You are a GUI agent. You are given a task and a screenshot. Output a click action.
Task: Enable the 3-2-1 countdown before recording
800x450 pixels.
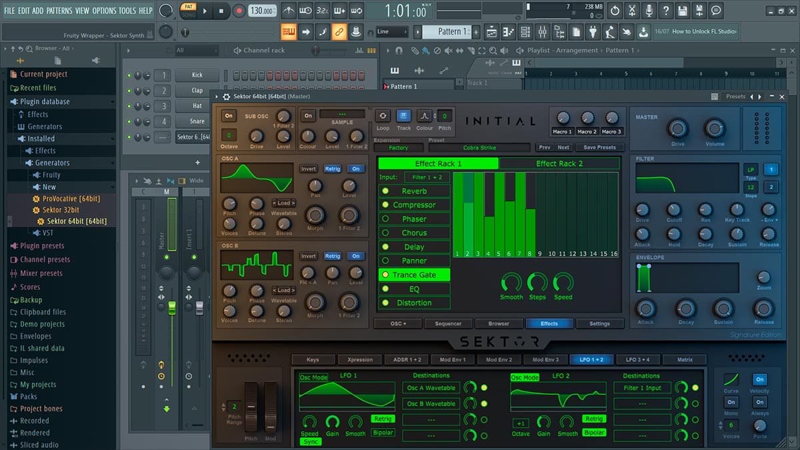(x=323, y=11)
